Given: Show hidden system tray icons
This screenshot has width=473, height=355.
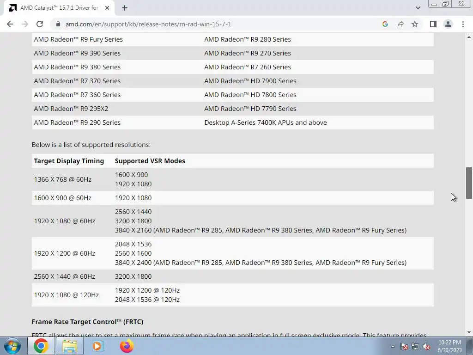Looking at the screenshot, I should click(x=393, y=346).
